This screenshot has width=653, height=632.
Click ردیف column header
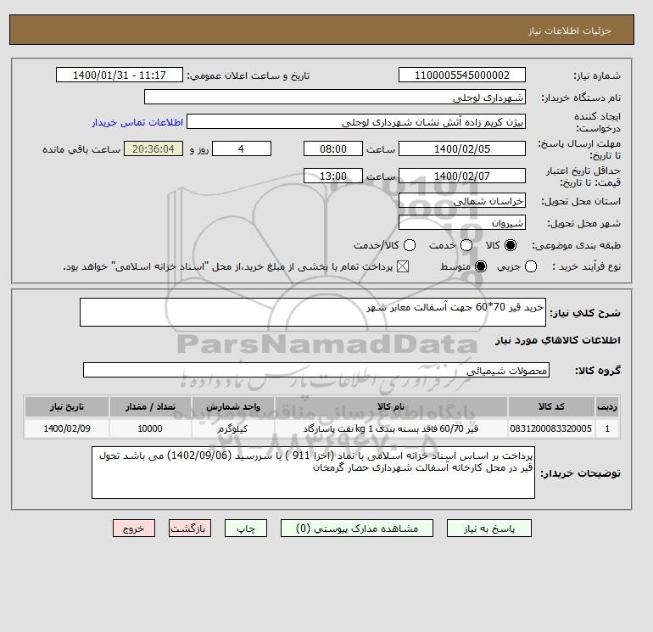[607, 406]
